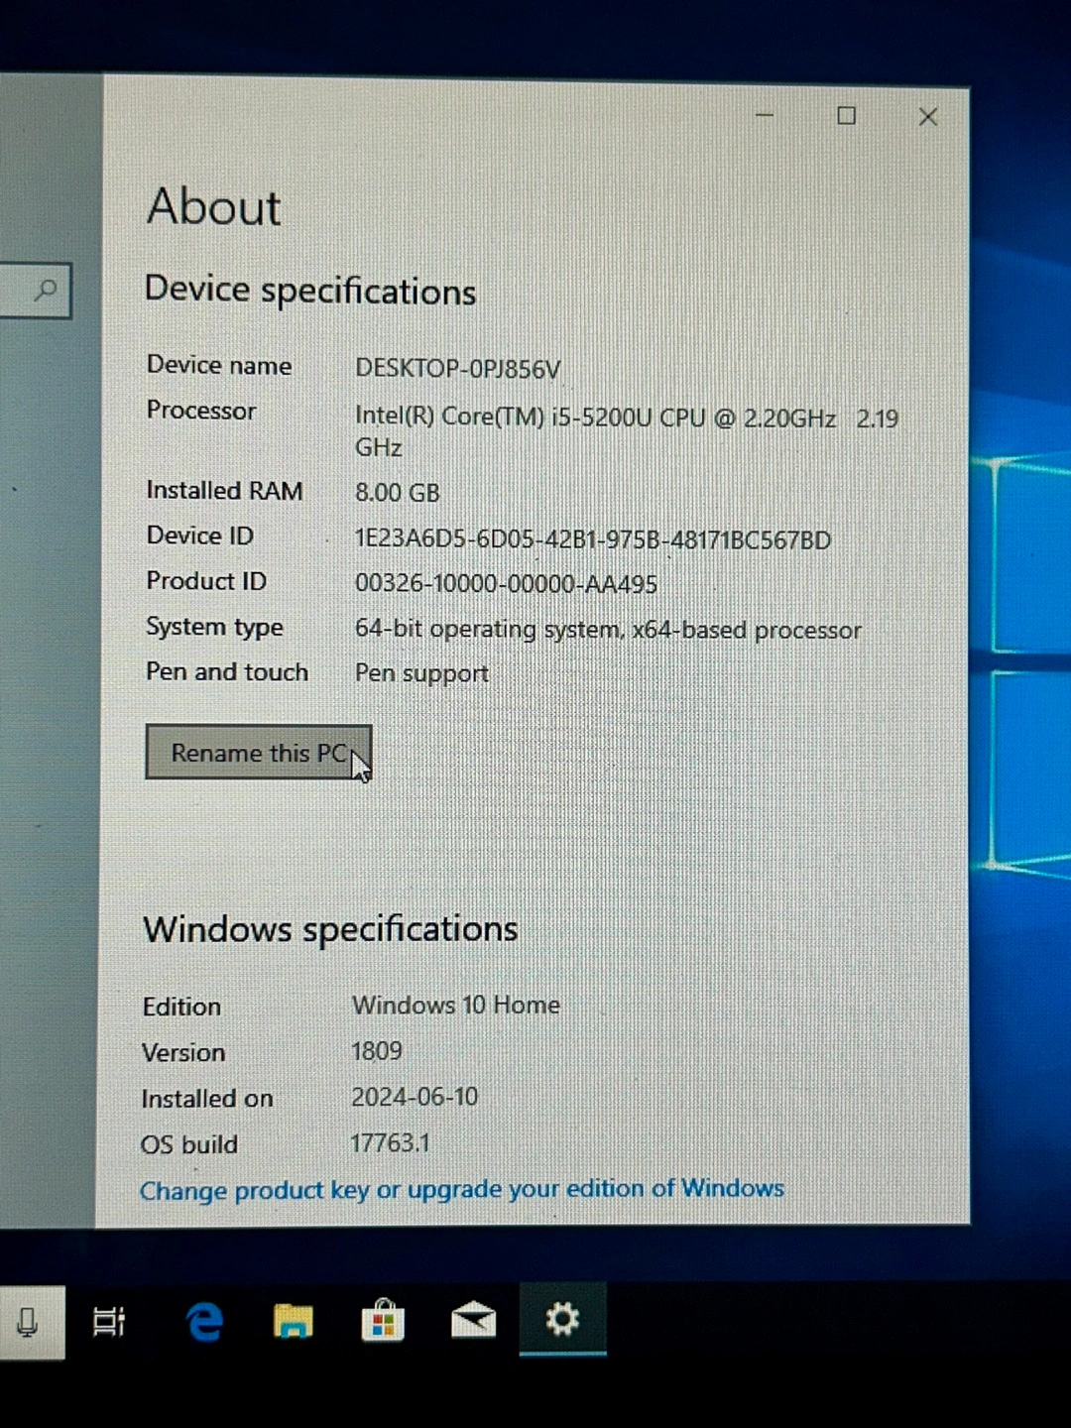Open File Explorer from the taskbar
The image size is (1071, 1428).
tap(294, 1322)
